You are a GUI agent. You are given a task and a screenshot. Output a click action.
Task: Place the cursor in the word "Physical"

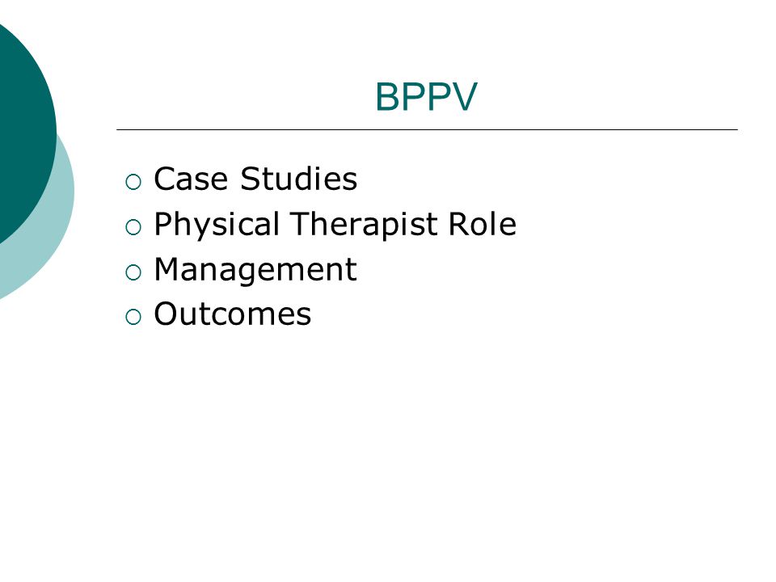[217, 226]
